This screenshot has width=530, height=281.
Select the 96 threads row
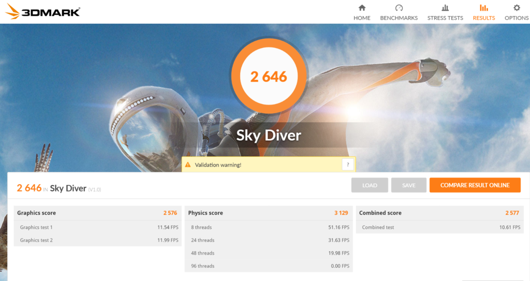tap(269, 266)
